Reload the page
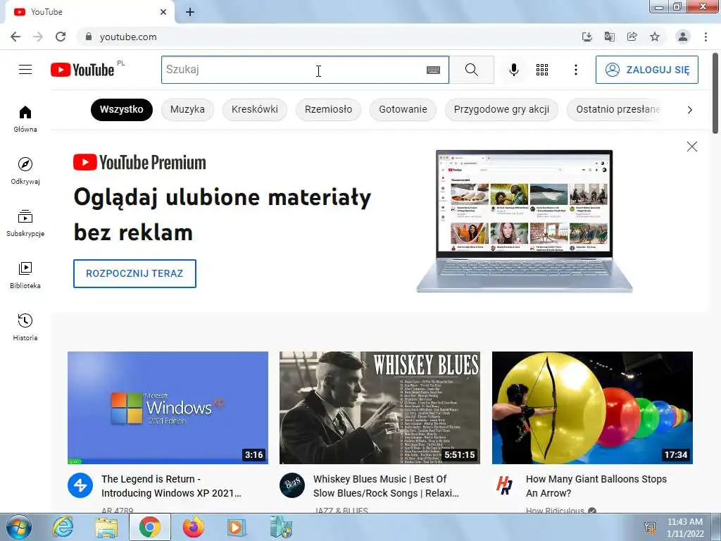Image resolution: width=721 pixels, height=541 pixels. (61, 37)
